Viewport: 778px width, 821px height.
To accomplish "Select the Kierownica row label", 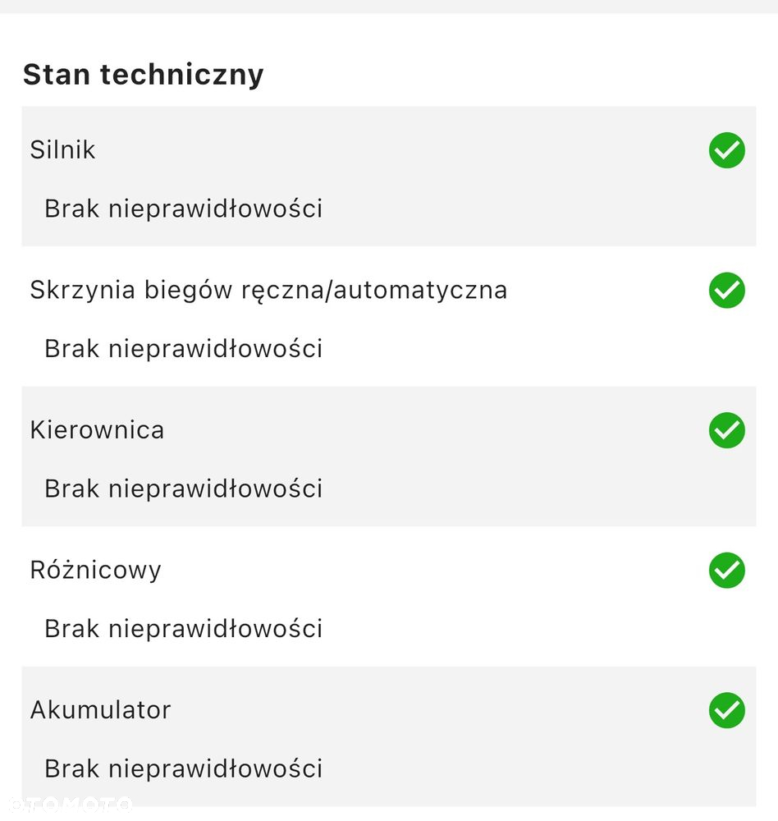I will tap(98, 430).
